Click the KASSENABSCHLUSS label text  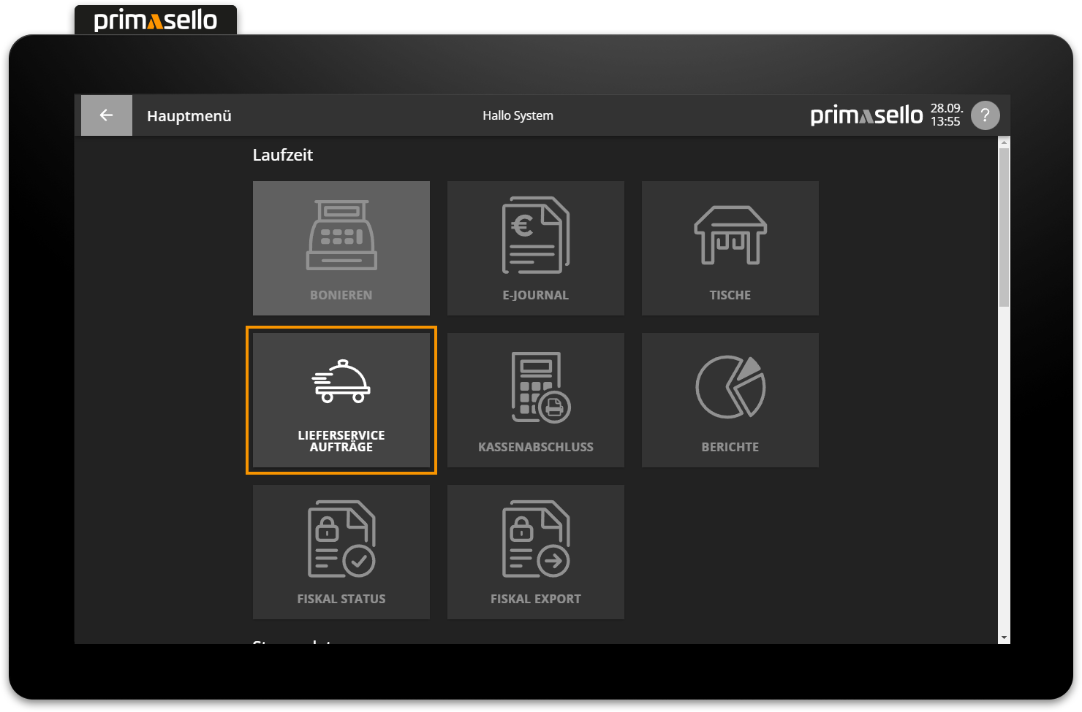535,447
